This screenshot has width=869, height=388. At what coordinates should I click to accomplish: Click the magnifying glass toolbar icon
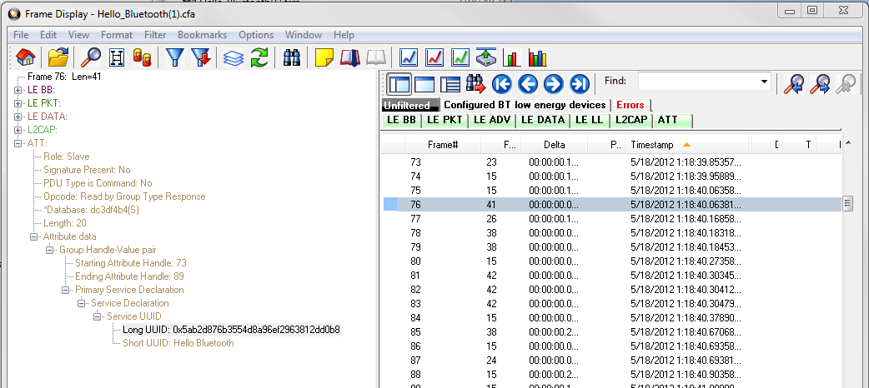(x=92, y=57)
